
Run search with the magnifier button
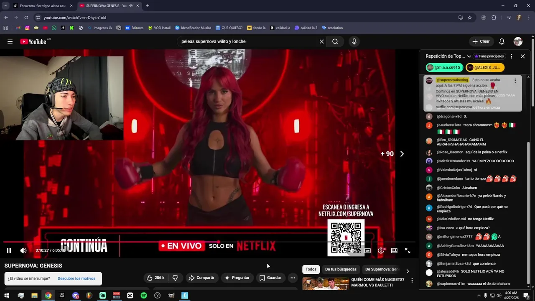[x=335, y=41]
